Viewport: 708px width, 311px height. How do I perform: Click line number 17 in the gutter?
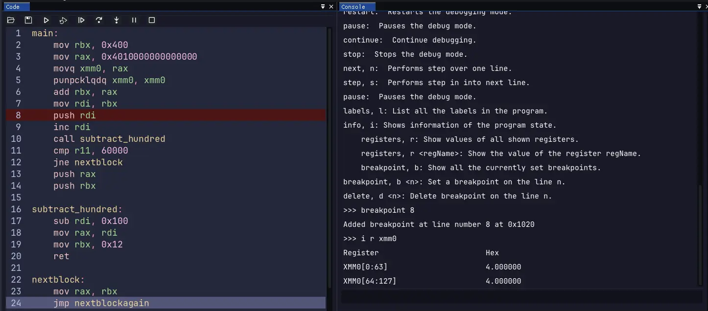point(16,221)
